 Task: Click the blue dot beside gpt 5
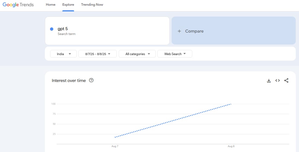[x=51, y=29]
